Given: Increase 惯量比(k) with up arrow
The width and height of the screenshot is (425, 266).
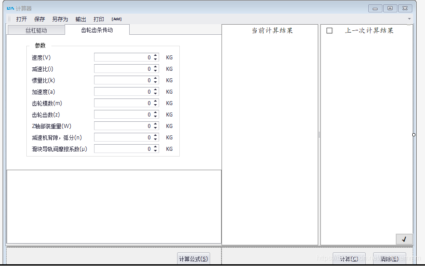Looking at the screenshot, I should 155,78.
